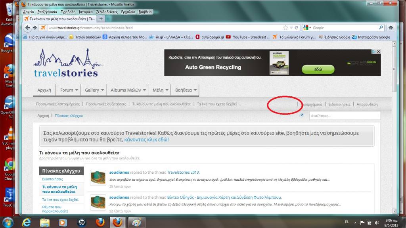Follow the κάνοντας κλικ εδώ link

146,140
